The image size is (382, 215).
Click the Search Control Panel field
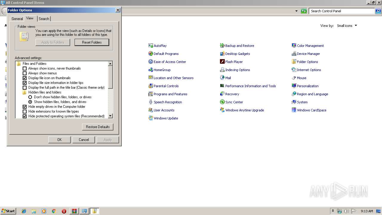point(342,11)
